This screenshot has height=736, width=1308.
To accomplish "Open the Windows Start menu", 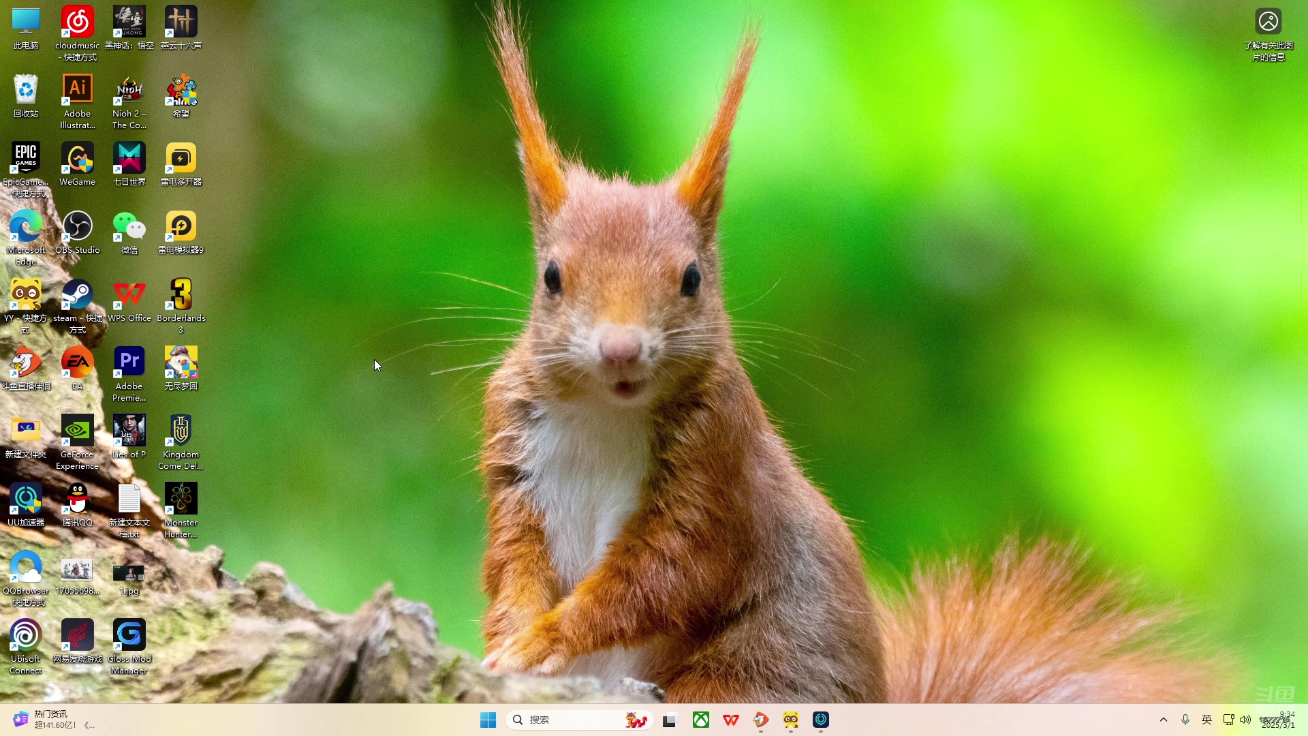I will [x=488, y=720].
